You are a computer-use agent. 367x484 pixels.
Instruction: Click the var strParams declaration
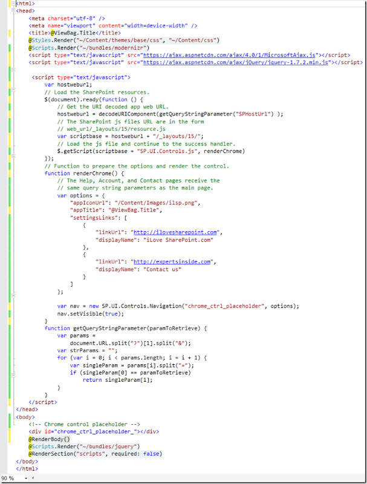pos(87,351)
